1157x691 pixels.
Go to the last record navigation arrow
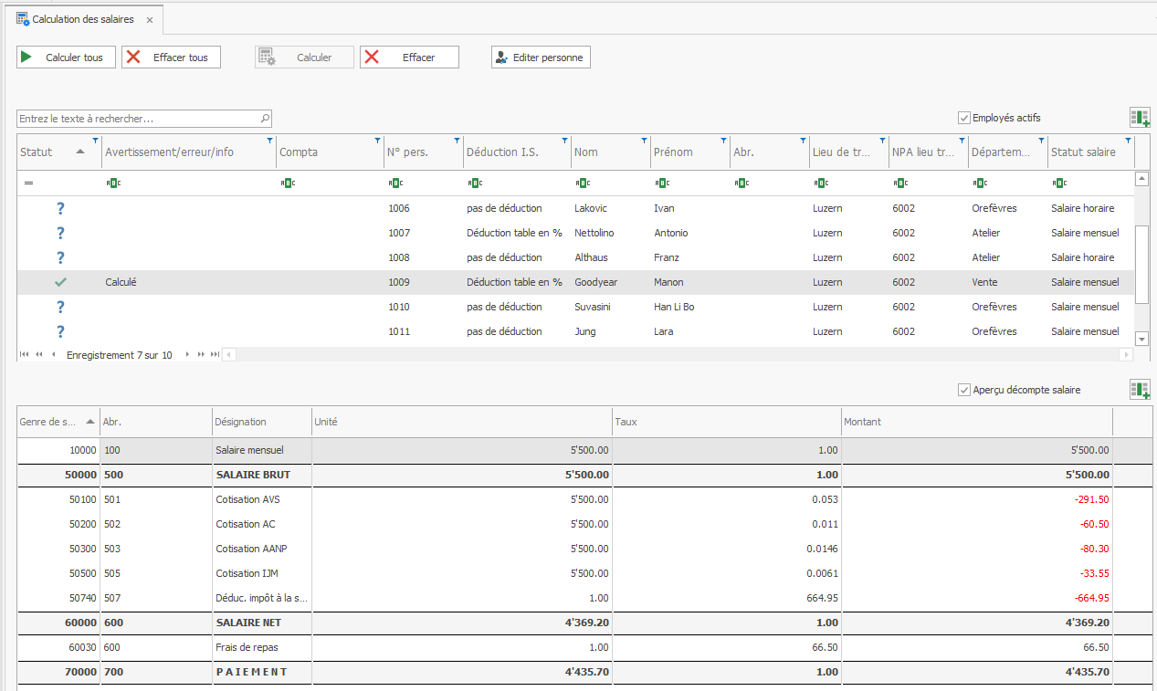coord(215,355)
